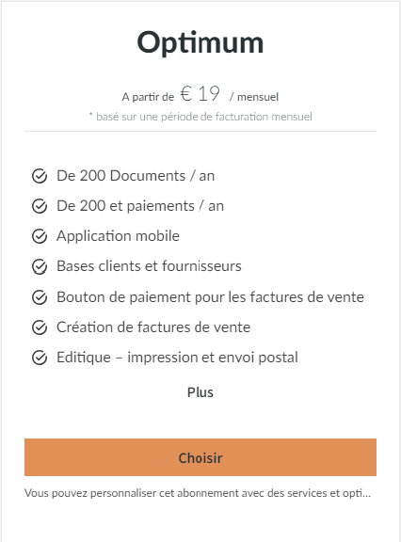
Task: Click checkmark icon beside Bouton de paiement
Action: (x=40, y=297)
